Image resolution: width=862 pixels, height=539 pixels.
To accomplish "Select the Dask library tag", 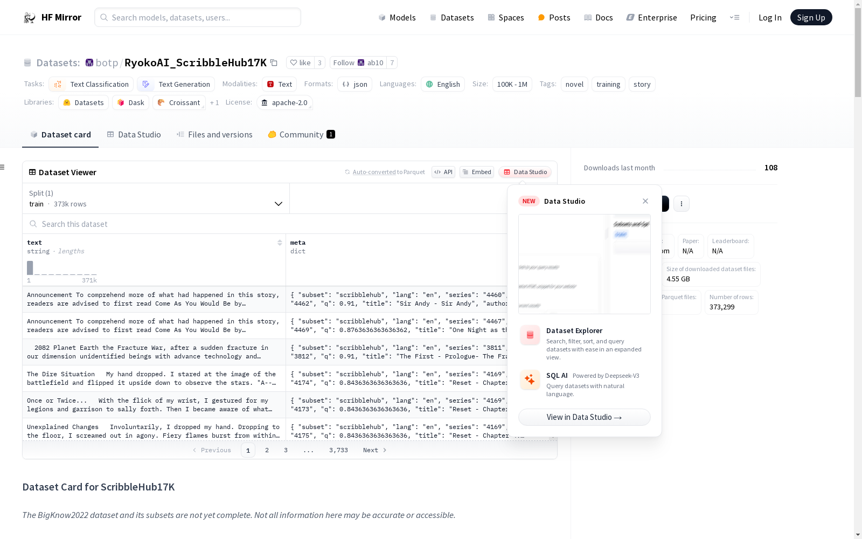I will point(130,103).
